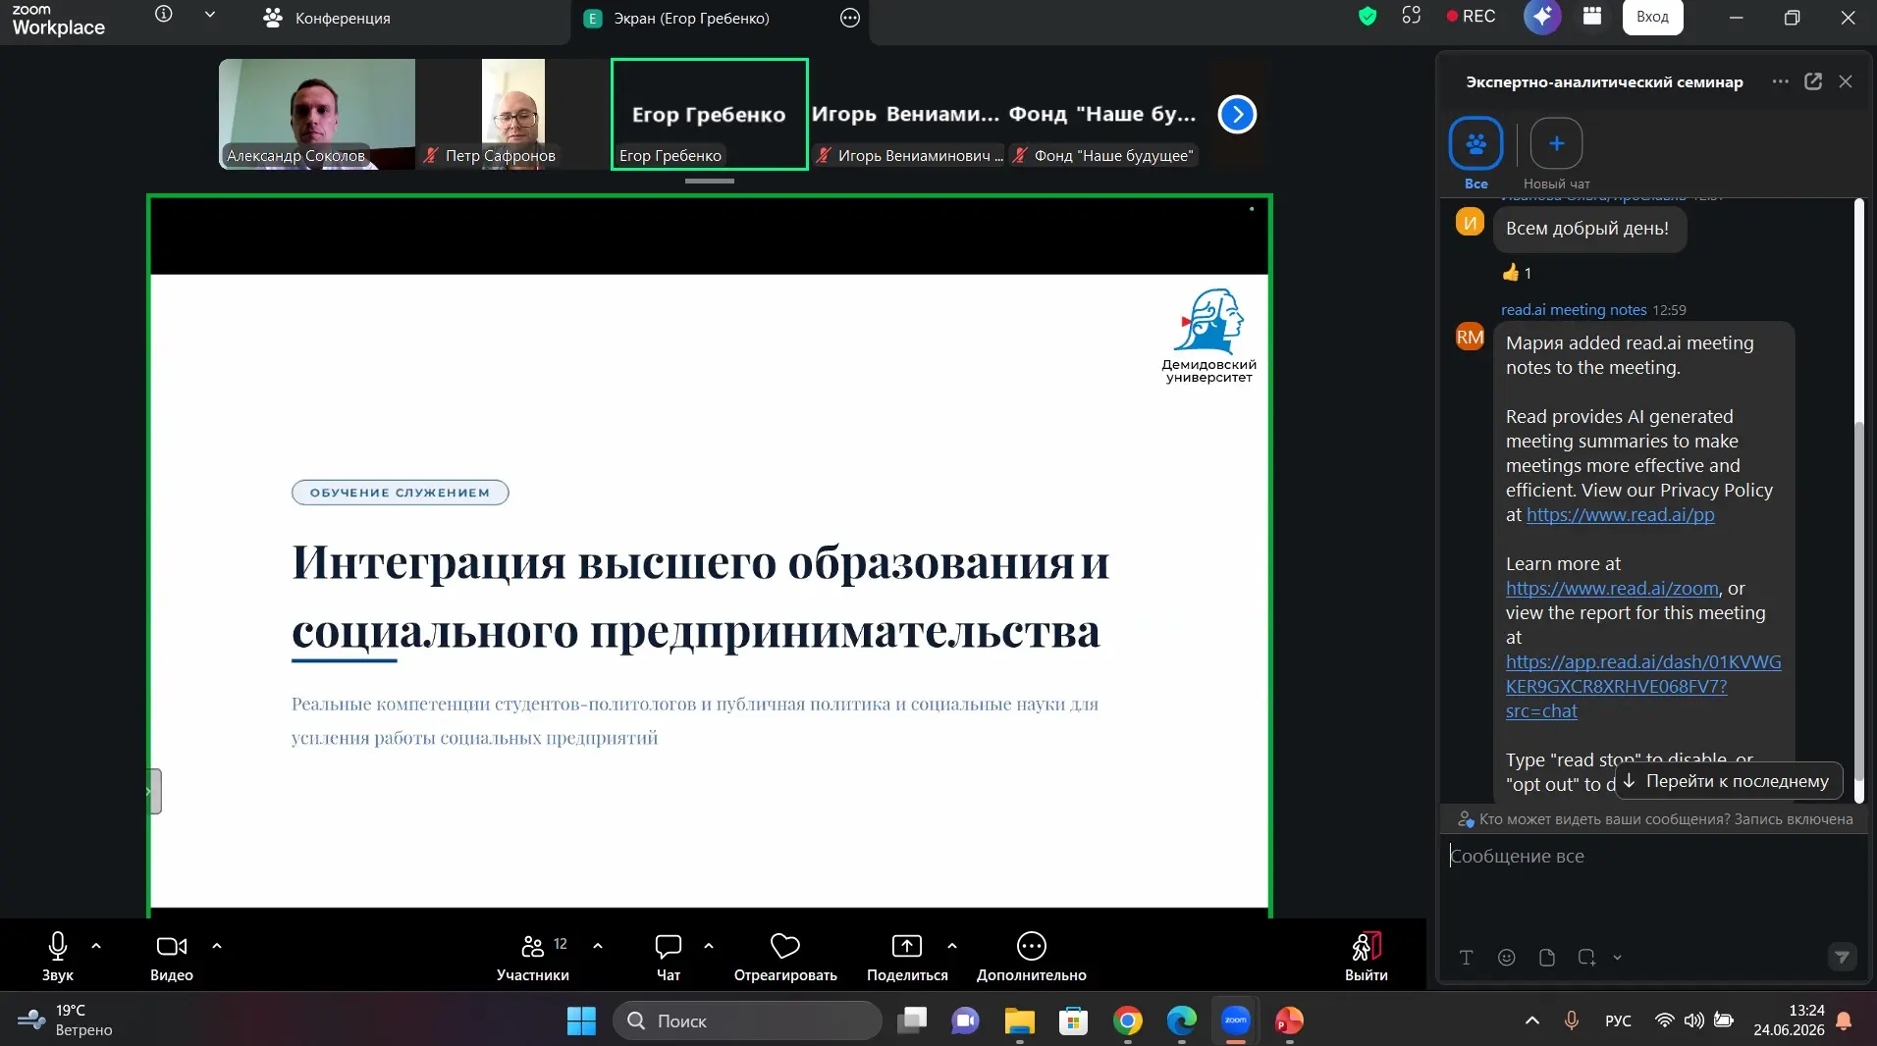Switch to the Конференция tab

[327, 18]
